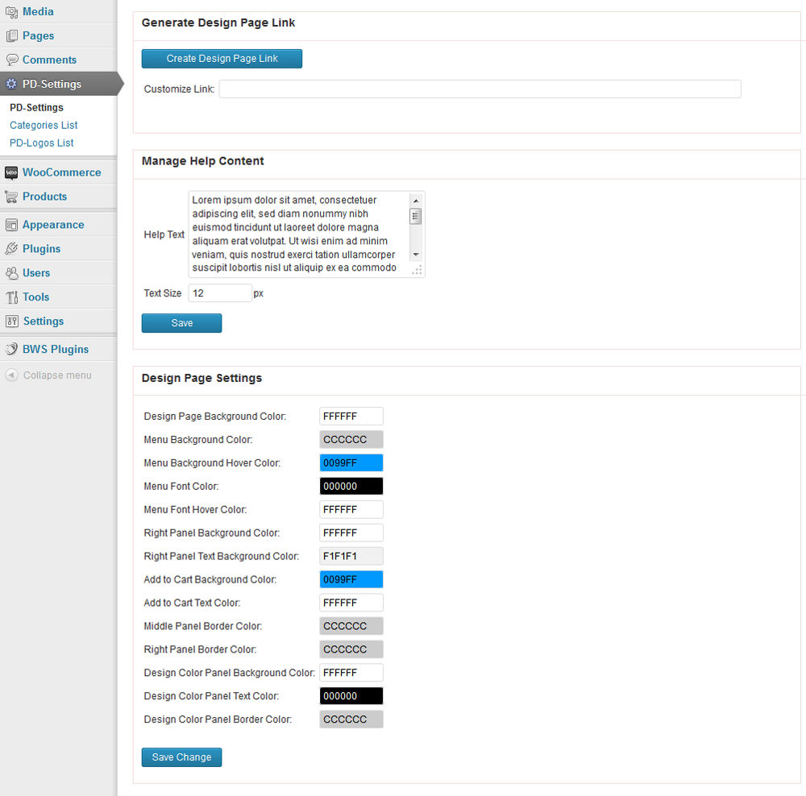Click the Generate Design Page Link heading
806x796 pixels.
click(x=218, y=23)
